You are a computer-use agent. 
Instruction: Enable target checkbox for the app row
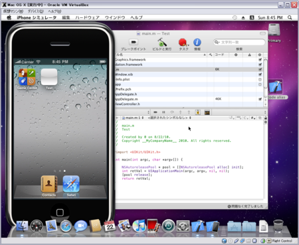pyautogui.click(x=260, y=85)
